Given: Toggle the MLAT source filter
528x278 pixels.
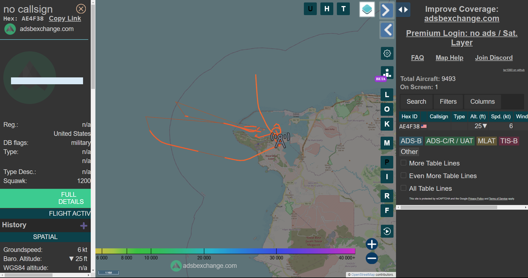Looking at the screenshot, I should pyautogui.click(x=486, y=141).
